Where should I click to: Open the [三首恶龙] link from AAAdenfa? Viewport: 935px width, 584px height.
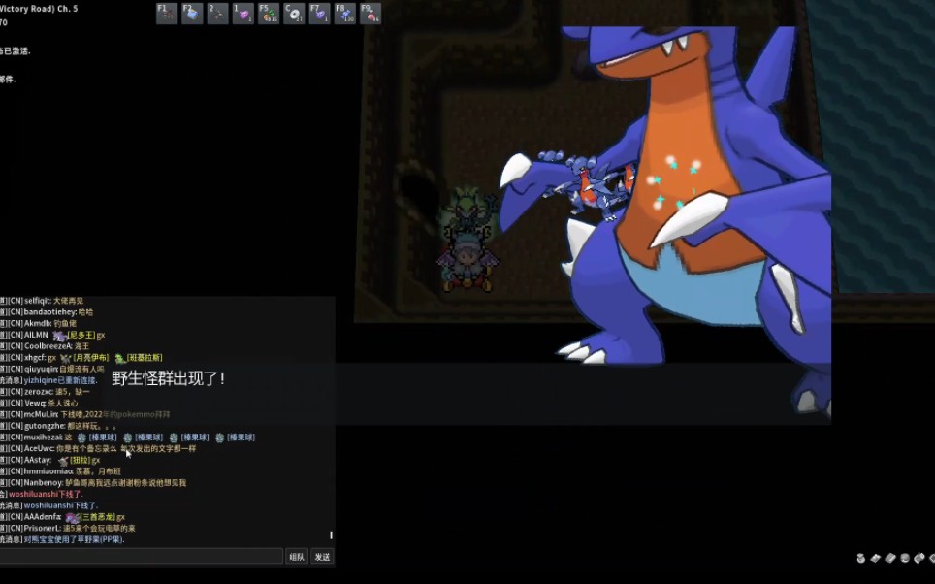click(97, 517)
